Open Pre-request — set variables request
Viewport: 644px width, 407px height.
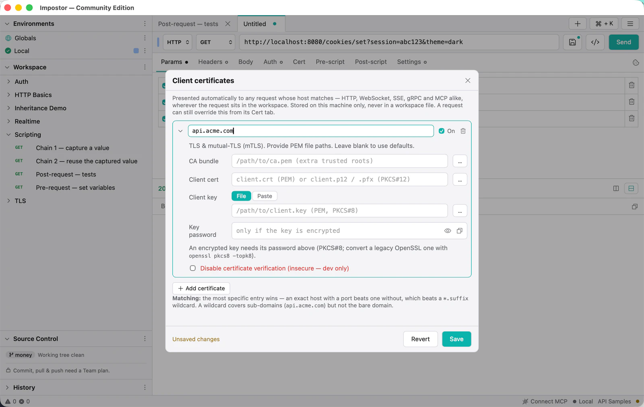tap(76, 188)
